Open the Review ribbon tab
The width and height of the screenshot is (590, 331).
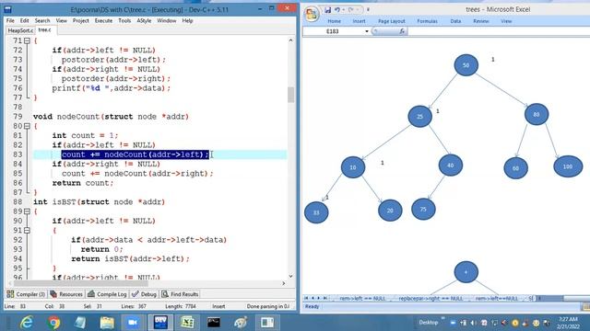[481, 21]
